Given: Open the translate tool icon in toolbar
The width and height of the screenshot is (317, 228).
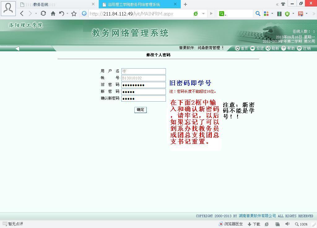Looking at the screenshot, I should (301, 14).
